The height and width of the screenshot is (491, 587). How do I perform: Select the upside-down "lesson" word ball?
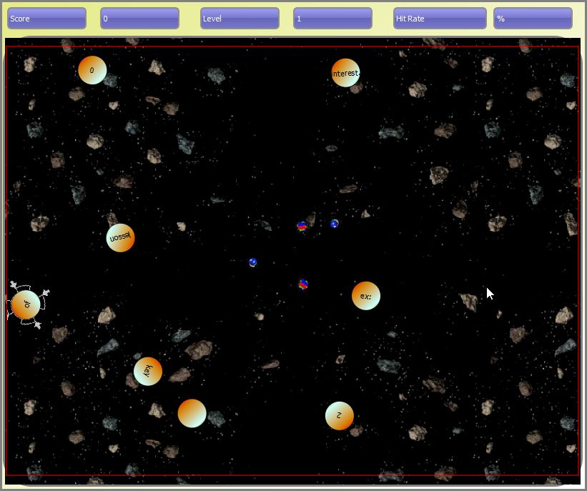[x=120, y=237]
